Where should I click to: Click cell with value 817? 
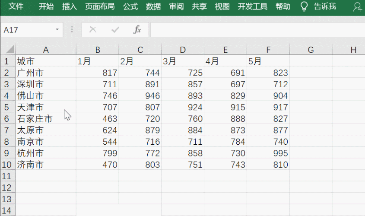pyautogui.click(x=98, y=73)
